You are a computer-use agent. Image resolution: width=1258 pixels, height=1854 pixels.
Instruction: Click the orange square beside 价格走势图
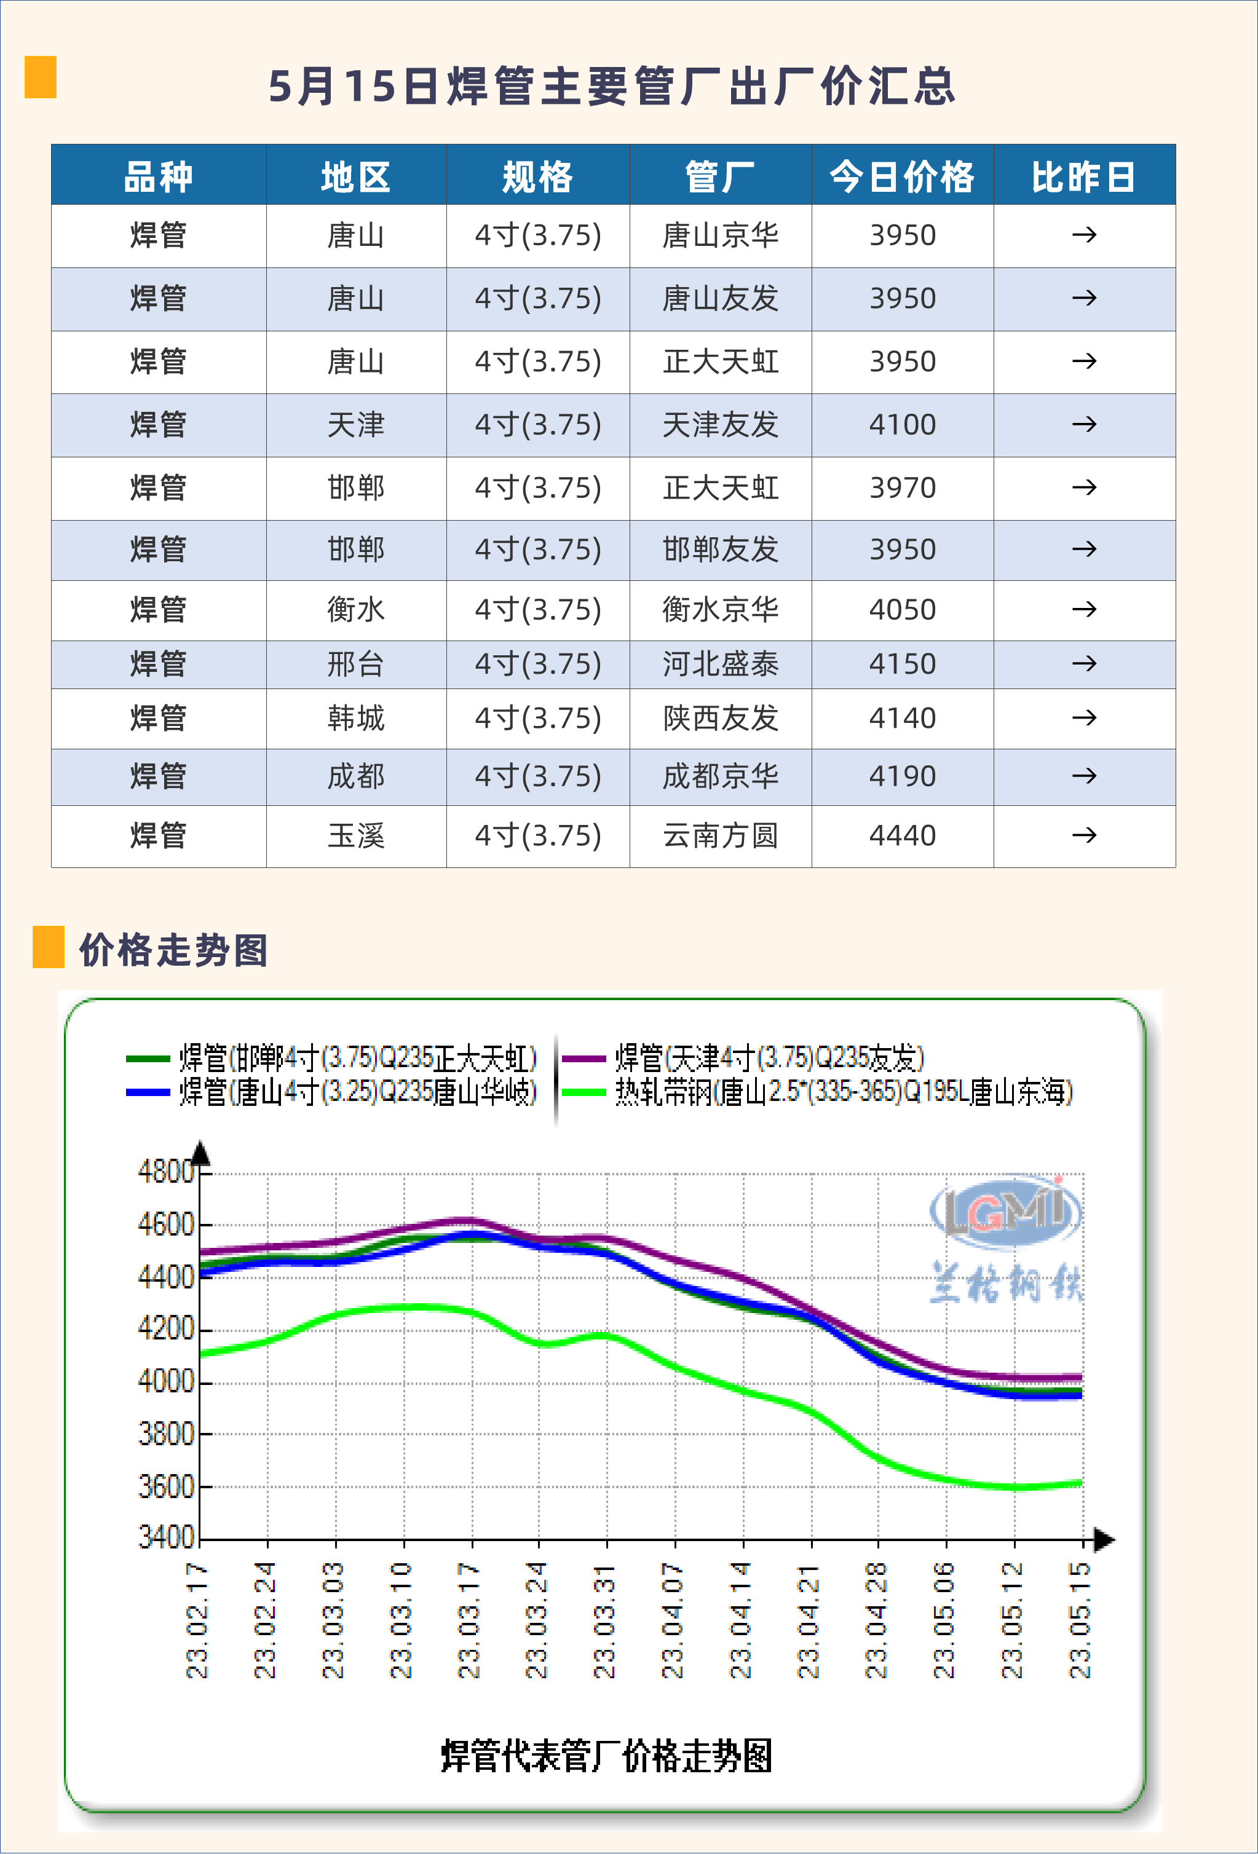(x=48, y=947)
